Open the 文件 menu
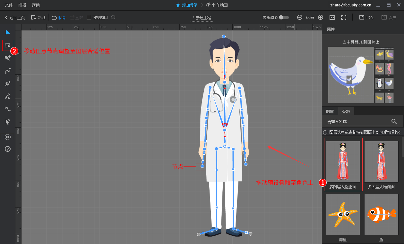The height and width of the screenshot is (244, 404). point(9,5)
